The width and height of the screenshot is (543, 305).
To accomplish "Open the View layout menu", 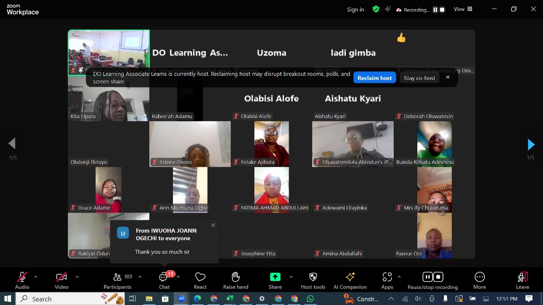I will click(463, 9).
